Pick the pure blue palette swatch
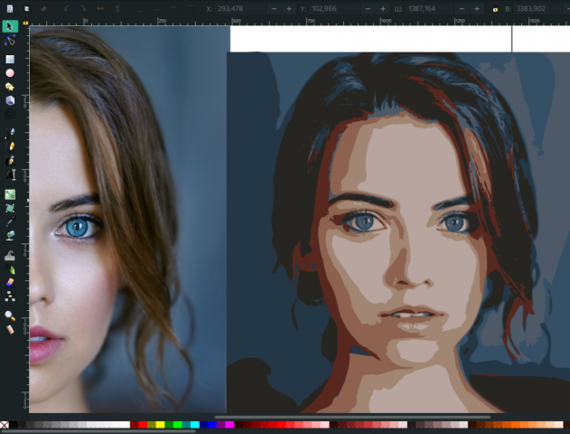The height and width of the screenshot is (434, 570). [x=212, y=425]
